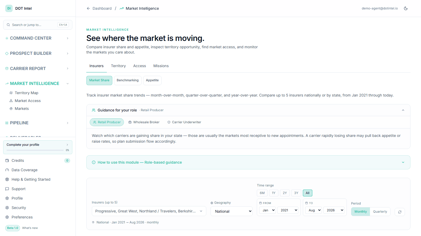Click the Dashboard breadcrumb link

tap(102, 8)
